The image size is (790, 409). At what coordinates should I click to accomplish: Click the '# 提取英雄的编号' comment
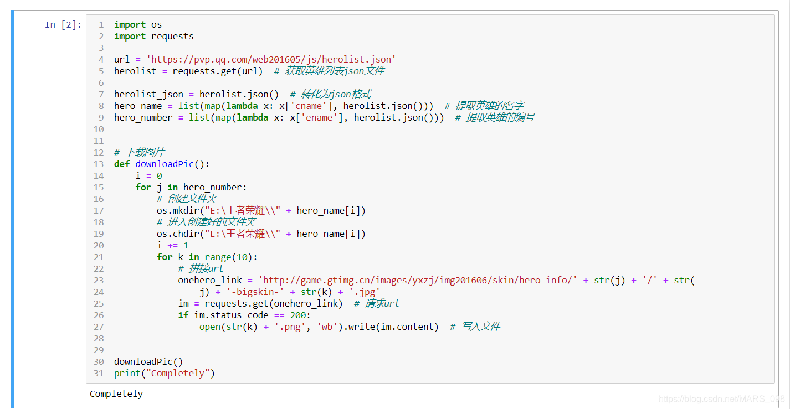tap(495, 117)
